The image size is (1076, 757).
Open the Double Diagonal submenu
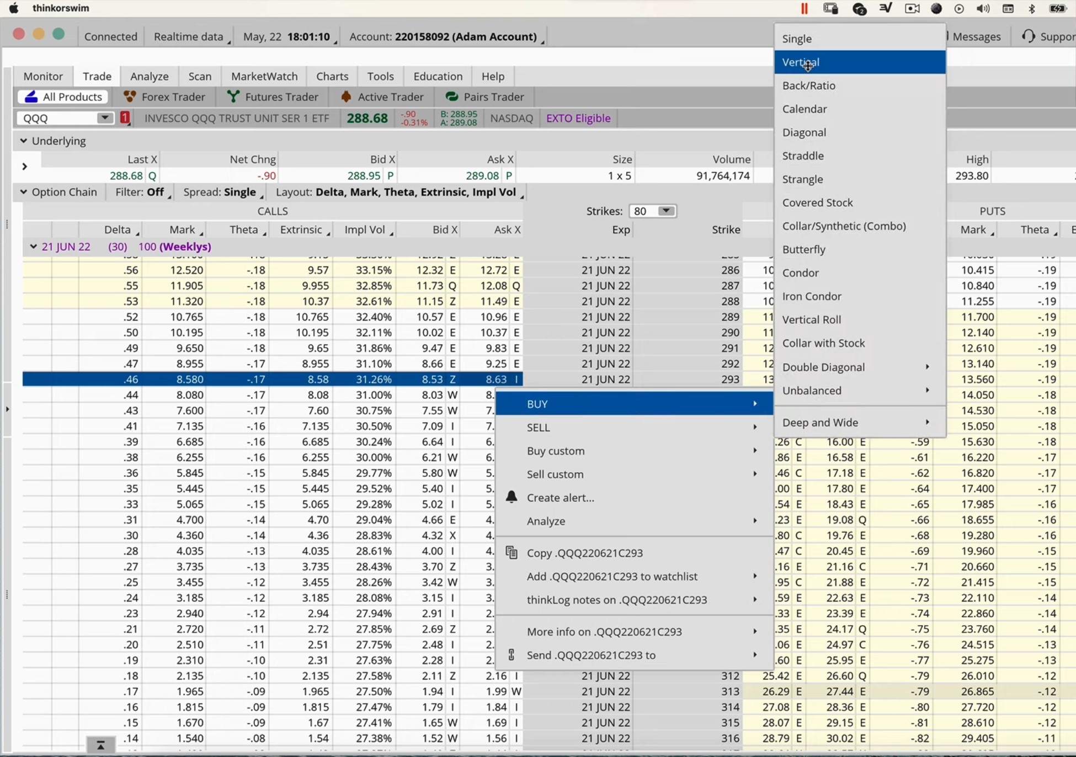click(x=860, y=367)
